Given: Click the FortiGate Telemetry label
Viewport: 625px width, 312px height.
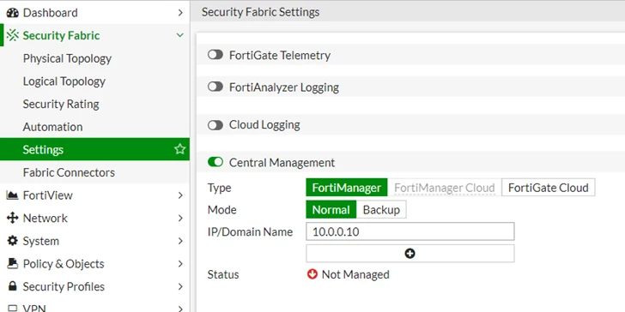Looking at the screenshot, I should click(280, 55).
